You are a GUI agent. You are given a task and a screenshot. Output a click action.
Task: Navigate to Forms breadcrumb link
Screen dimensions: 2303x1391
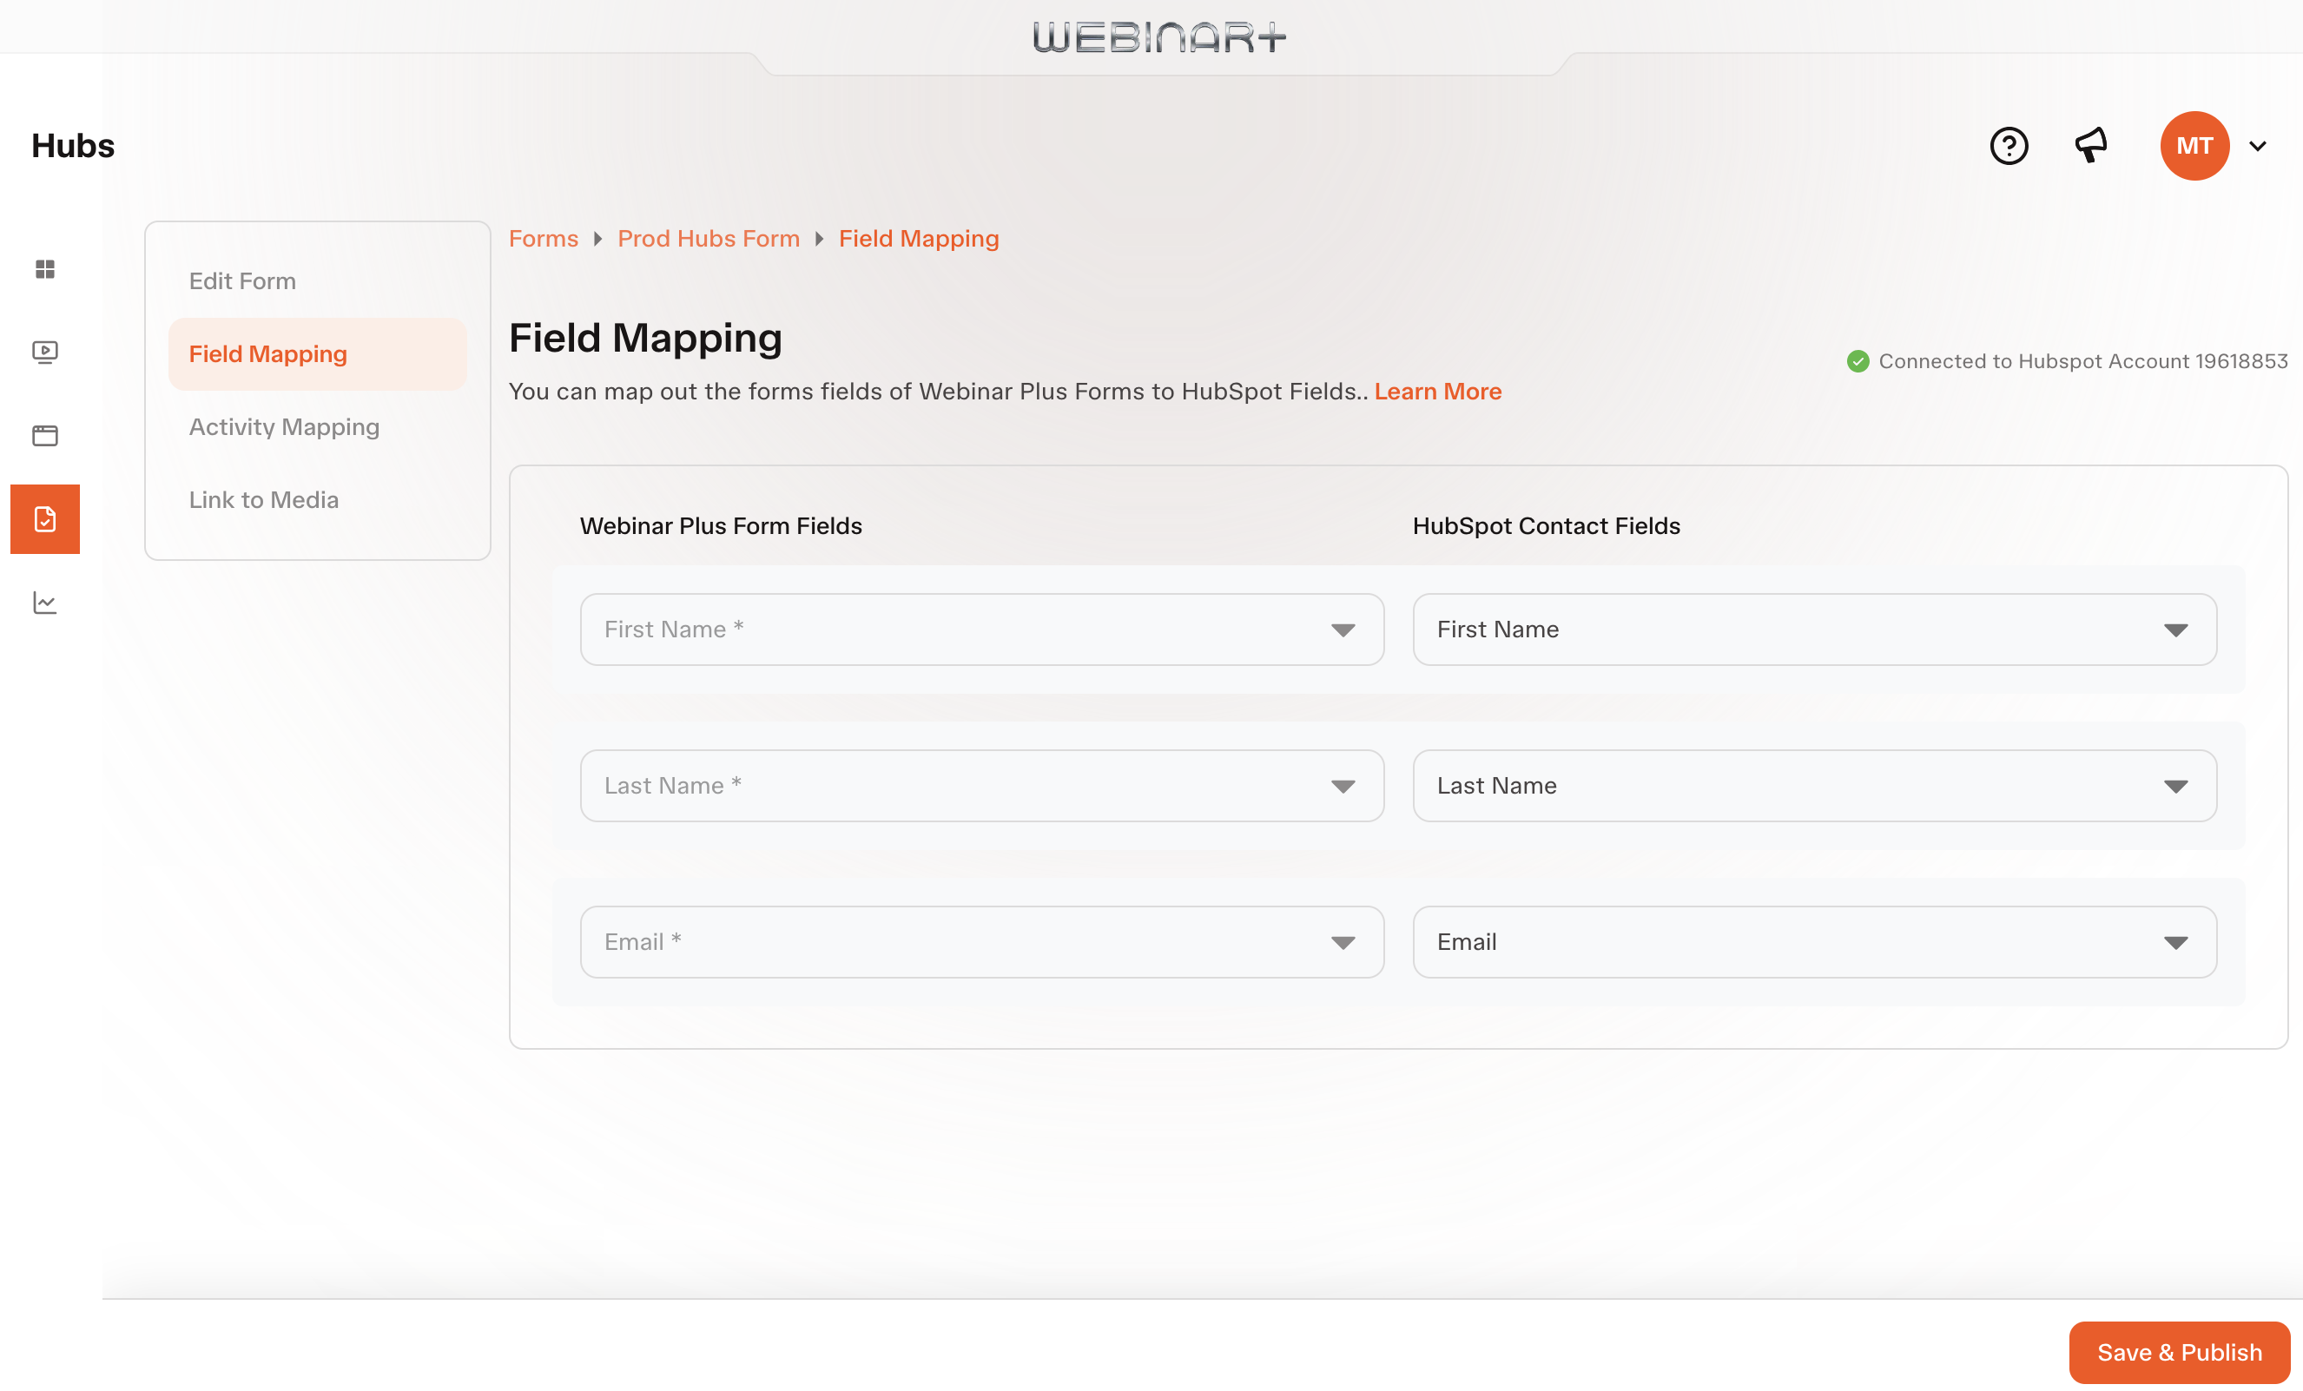coord(543,239)
